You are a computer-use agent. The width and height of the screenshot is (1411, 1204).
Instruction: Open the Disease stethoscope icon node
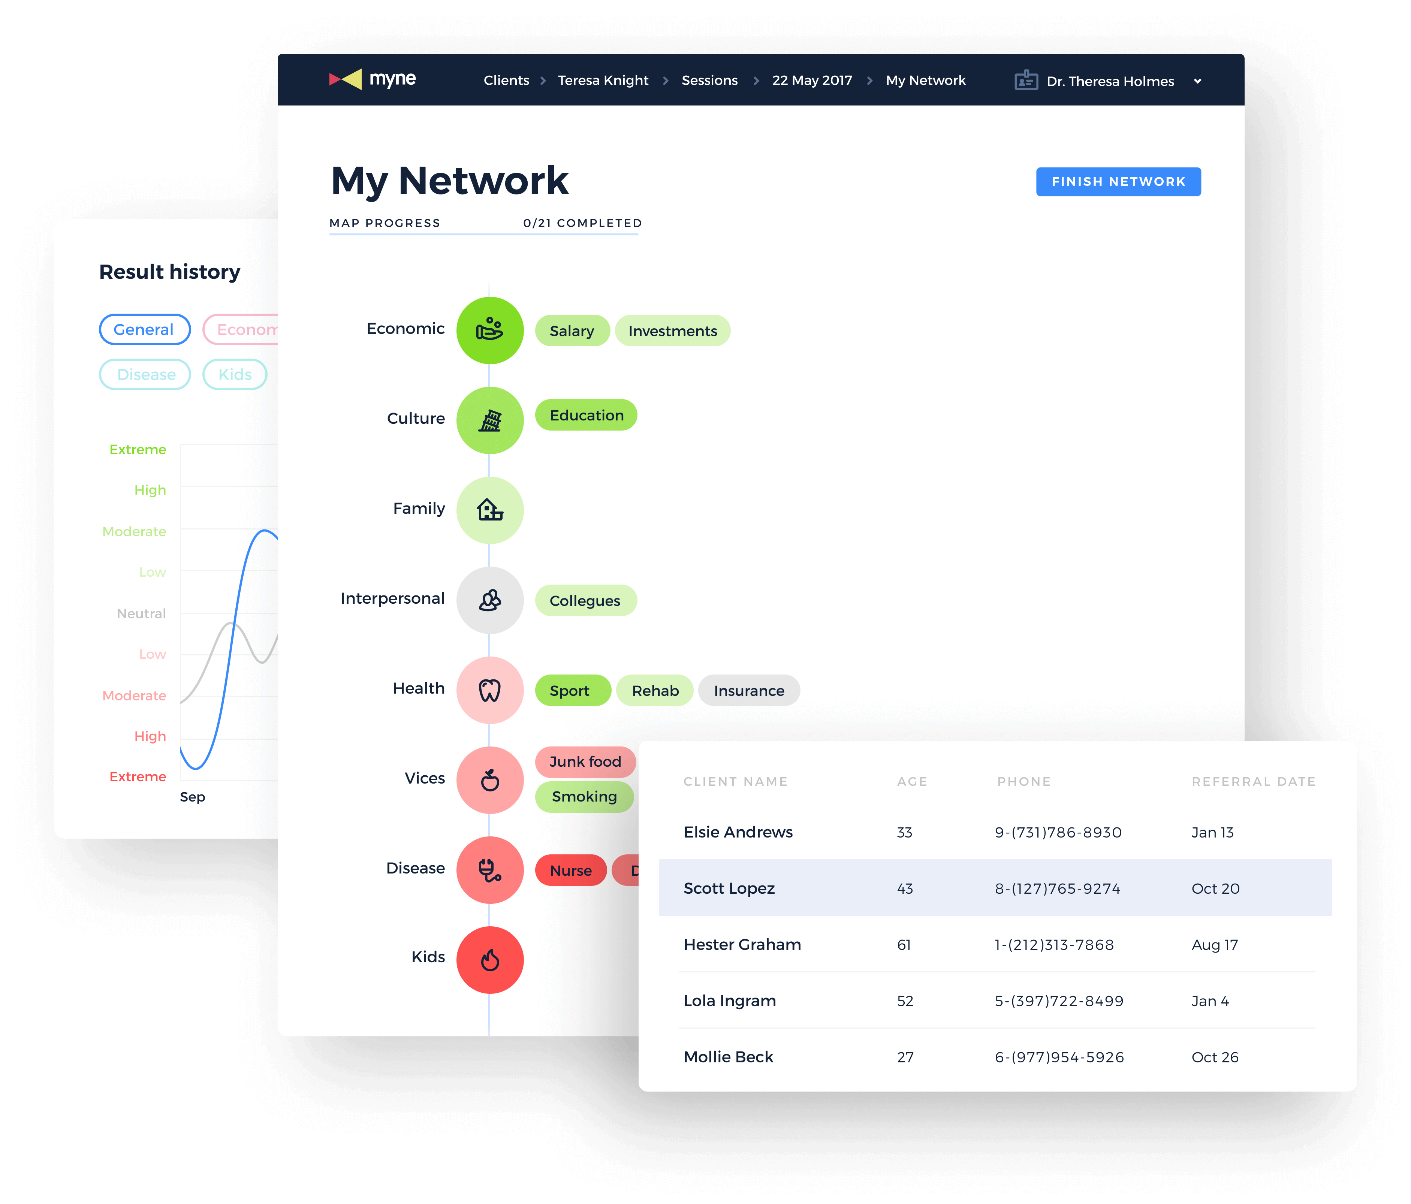pyautogui.click(x=489, y=870)
